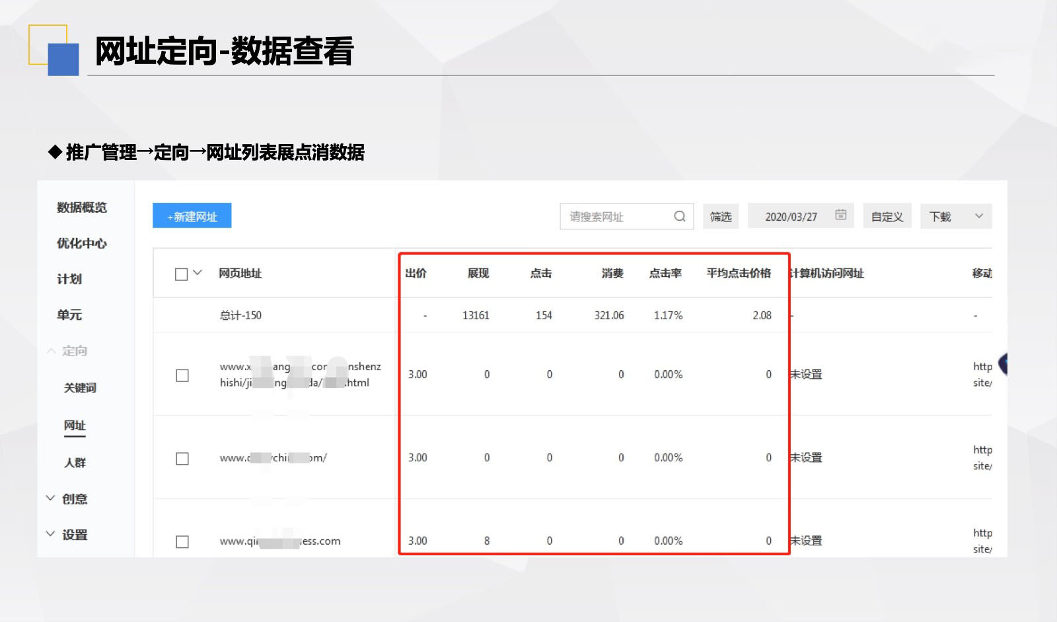
Task: Click the 网页地址 column header
Action: click(x=240, y=273)
